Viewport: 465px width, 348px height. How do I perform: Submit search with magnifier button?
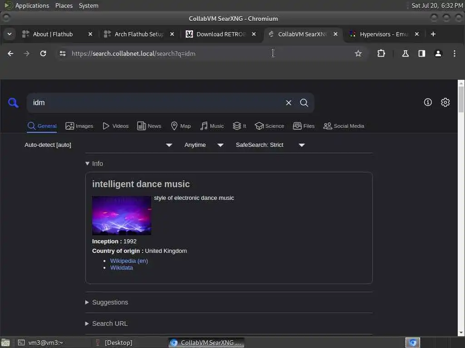coord(304,103)
